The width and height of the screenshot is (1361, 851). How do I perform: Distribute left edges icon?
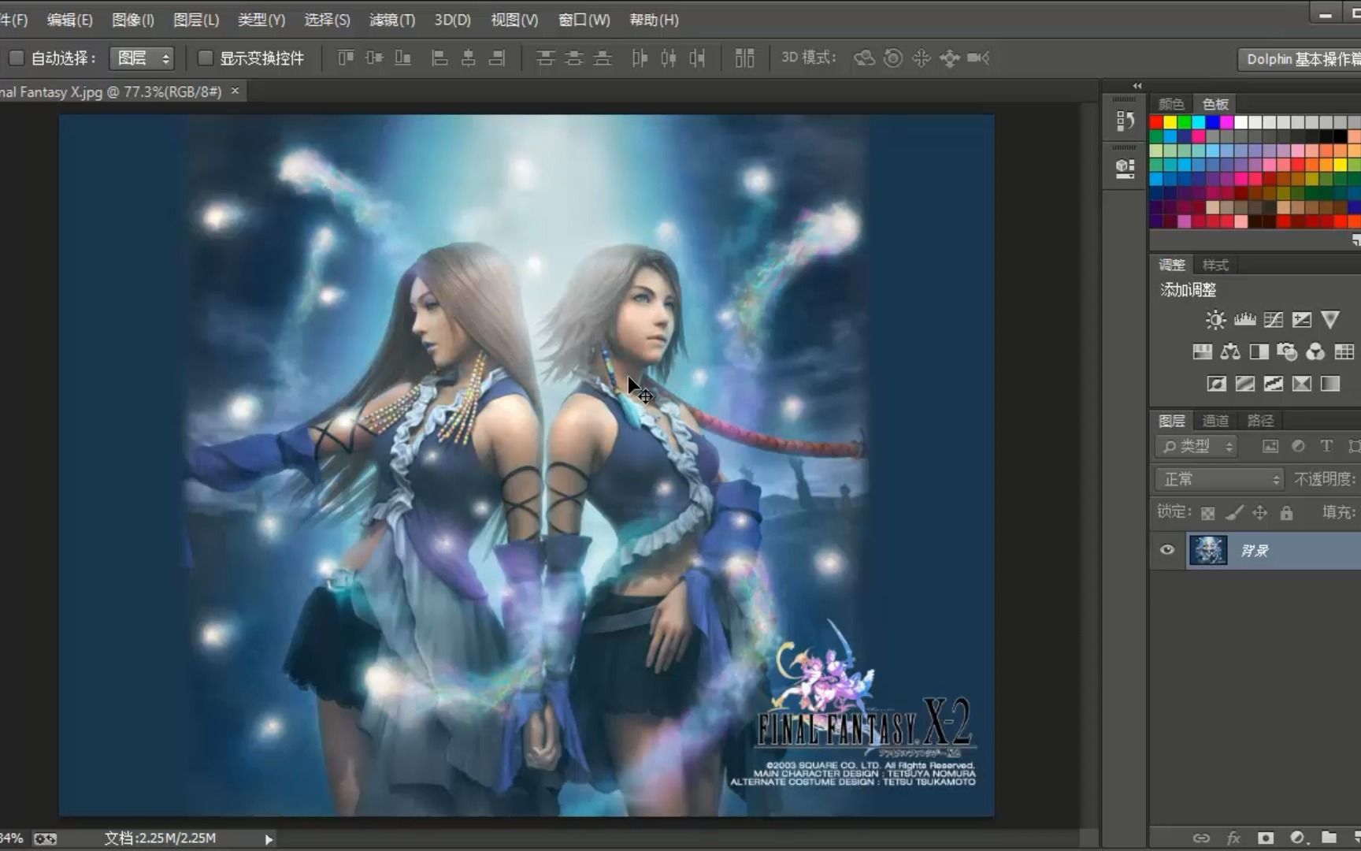point(640,58)
